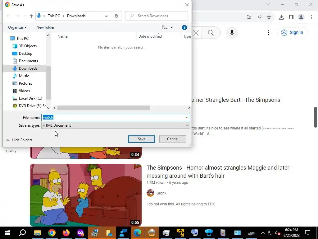Open Chrome three-dot menu
The image size is (318, 239).
[311, 17]
